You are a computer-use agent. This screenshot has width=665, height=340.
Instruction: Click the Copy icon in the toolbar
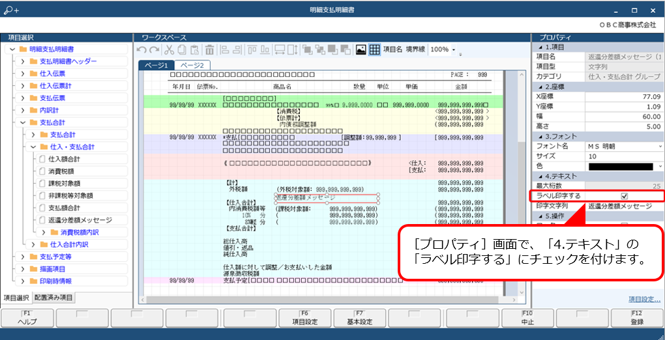[x=181, y=50]
